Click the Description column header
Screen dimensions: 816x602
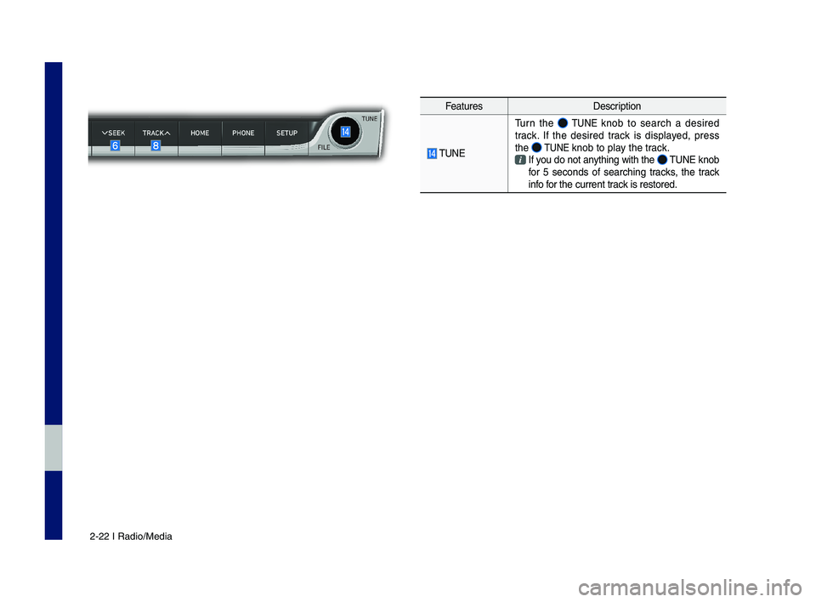[x=616, y=106]
